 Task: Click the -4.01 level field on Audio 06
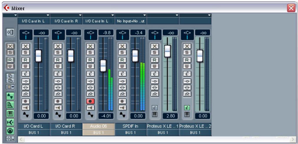[106, 116]
